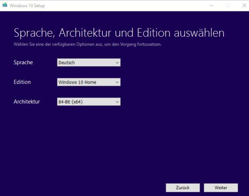Close the Windows 10 Setup window

point(244,5)
